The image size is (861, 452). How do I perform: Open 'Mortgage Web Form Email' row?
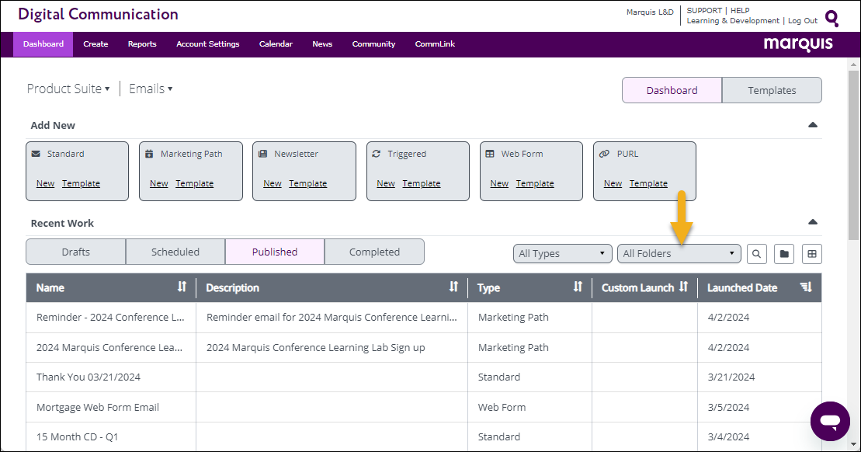(x=423, y=407)
